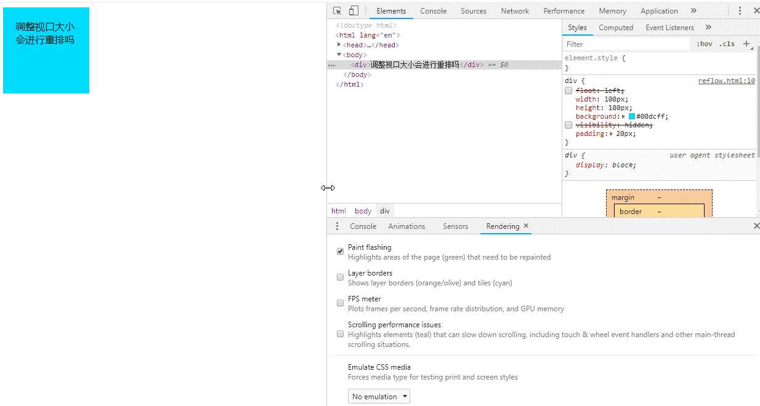Screen dimensions: 760x406
Task: Open color picker for #00dcff swatch
Action: coord(632,116)
